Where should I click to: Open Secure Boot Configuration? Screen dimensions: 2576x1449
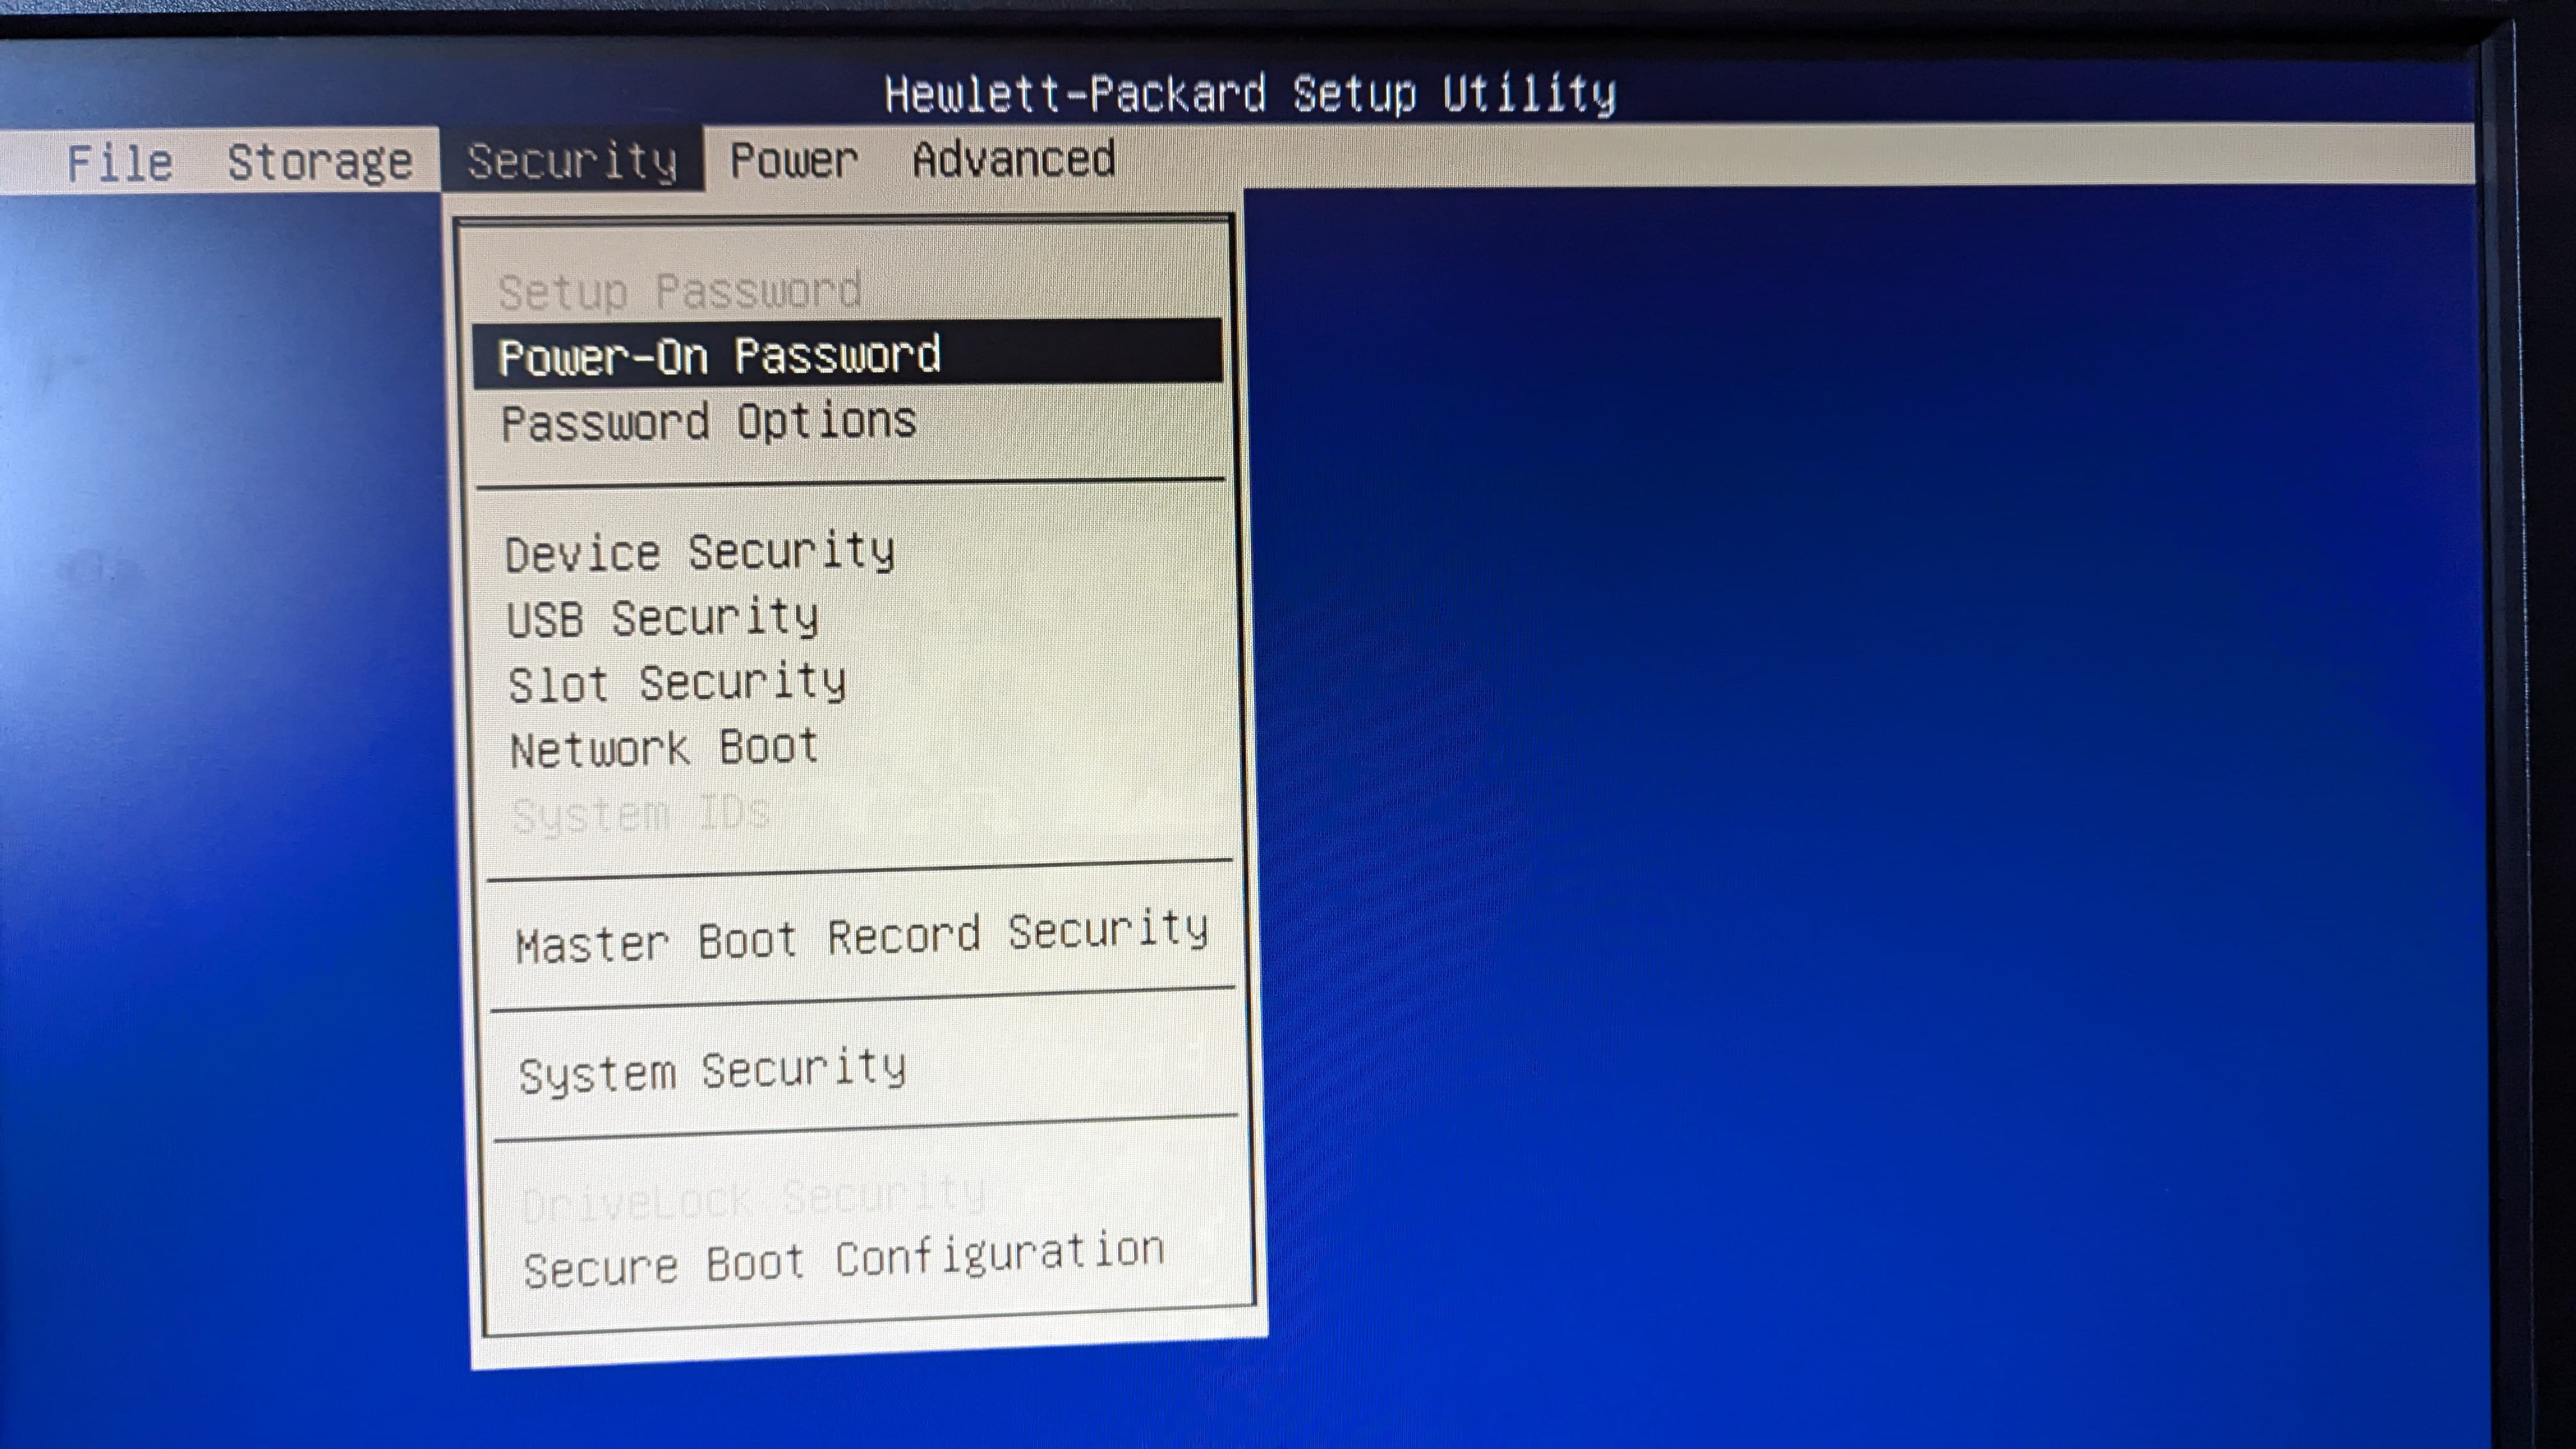pyautogui.click(x=844, y=1260)
